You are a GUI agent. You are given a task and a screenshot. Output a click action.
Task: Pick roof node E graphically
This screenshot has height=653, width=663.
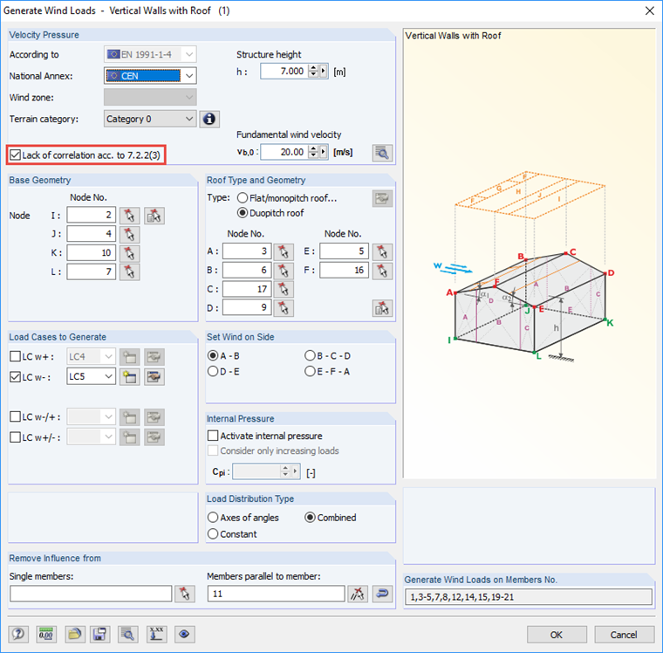[382, 251]
